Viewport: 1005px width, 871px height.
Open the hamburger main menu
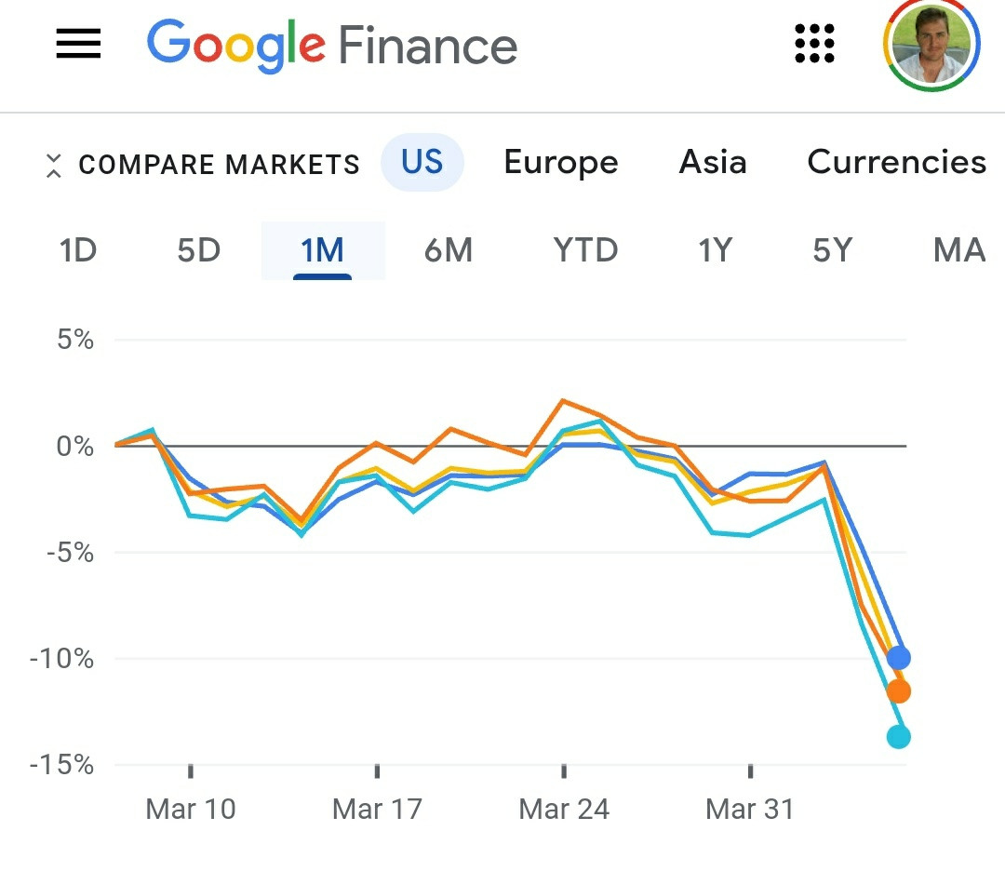(78, 44)
